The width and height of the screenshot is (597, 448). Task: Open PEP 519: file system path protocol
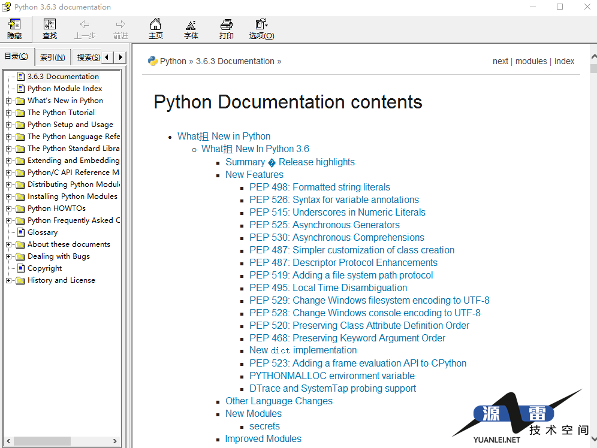coord(341,275)
